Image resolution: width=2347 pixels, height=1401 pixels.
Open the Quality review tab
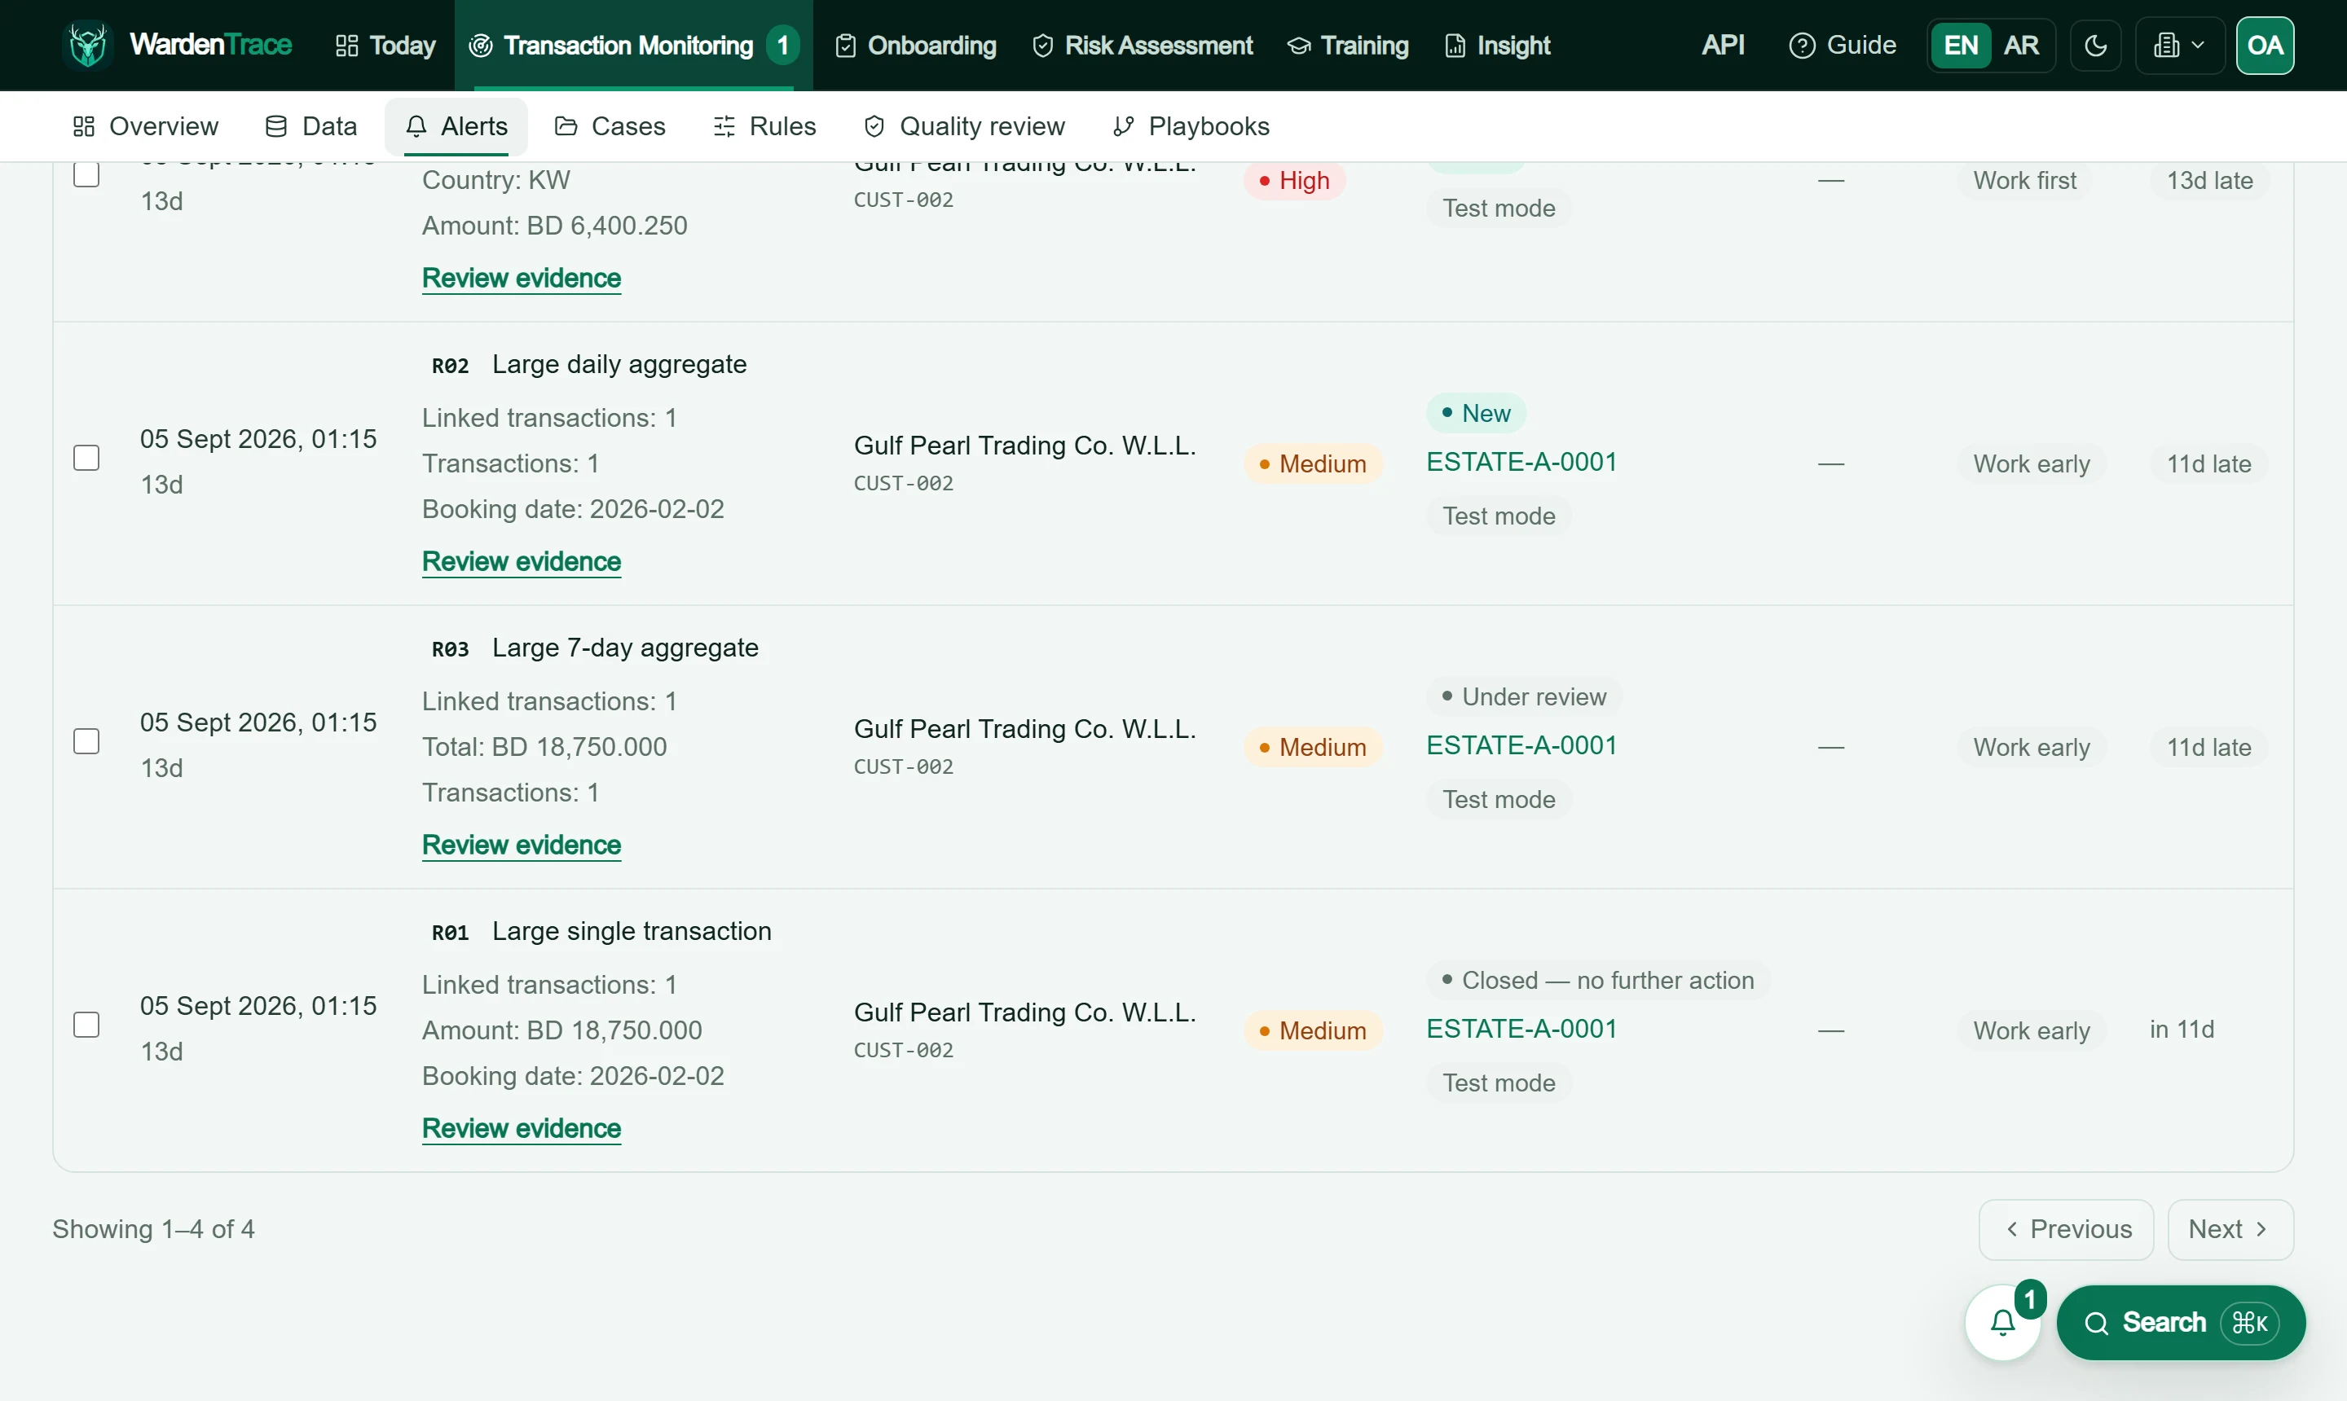pyautogui.click(x=964, y=126)
